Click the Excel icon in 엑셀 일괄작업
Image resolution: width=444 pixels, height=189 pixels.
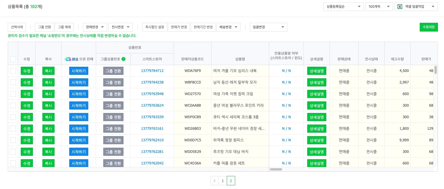pyautogui.click(x=400, y=7)
